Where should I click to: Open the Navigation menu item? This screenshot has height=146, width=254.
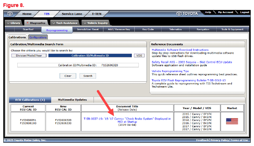[203, 29]
